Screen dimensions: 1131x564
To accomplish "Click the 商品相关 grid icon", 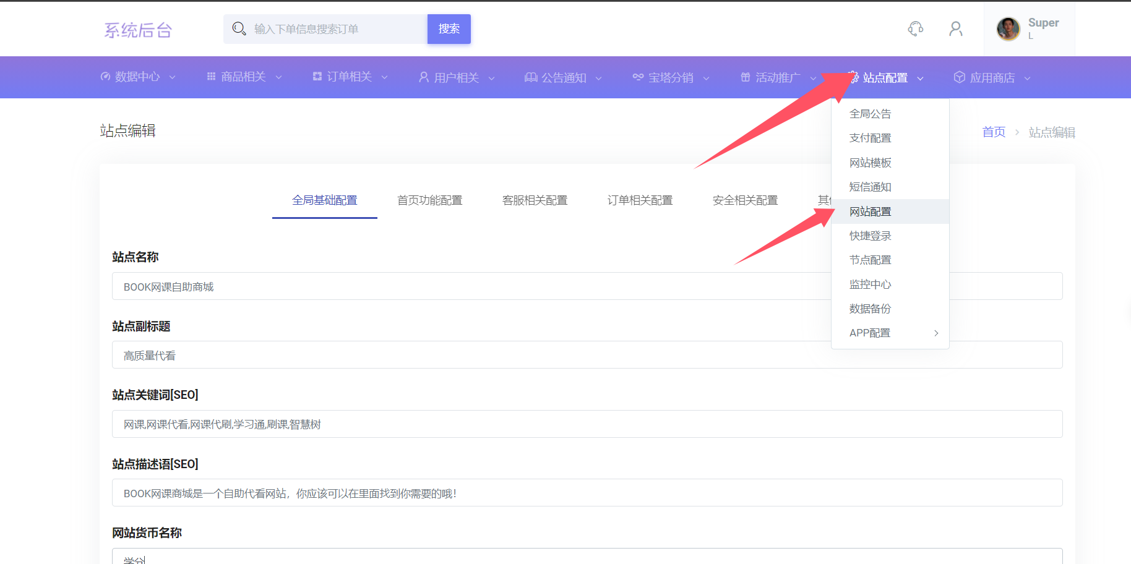I will click(x=211, y=77).
